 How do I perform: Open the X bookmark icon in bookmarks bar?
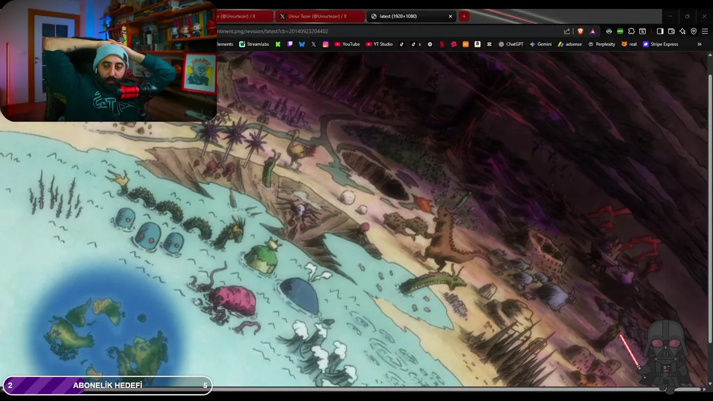(x=314, y=44)
